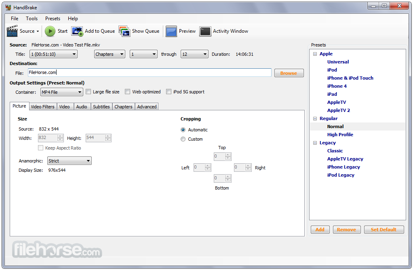Click the Start encode icon
The image size is (413, 270).
tap(50, 31)
